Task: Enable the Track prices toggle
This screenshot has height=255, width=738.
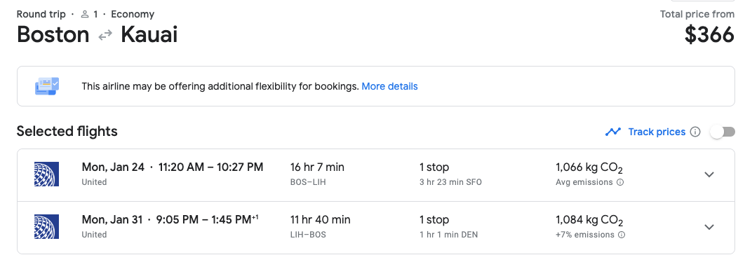Action: (723, 132)
